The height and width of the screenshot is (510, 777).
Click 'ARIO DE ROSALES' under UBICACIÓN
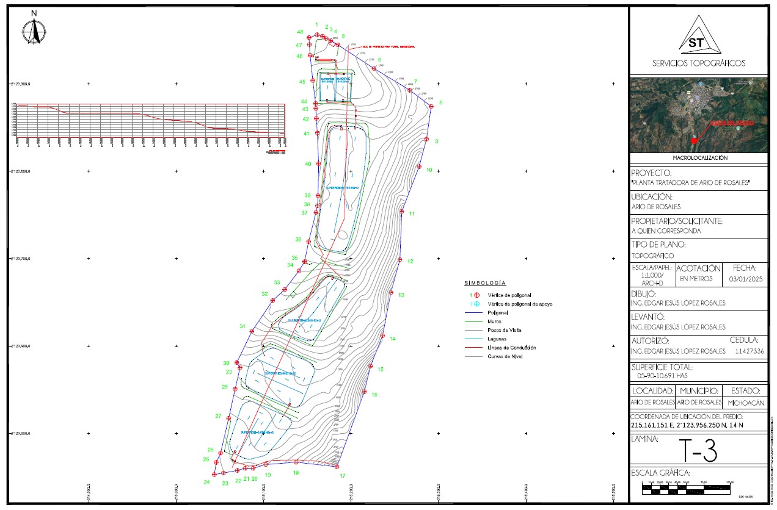[x=656, y=207]
